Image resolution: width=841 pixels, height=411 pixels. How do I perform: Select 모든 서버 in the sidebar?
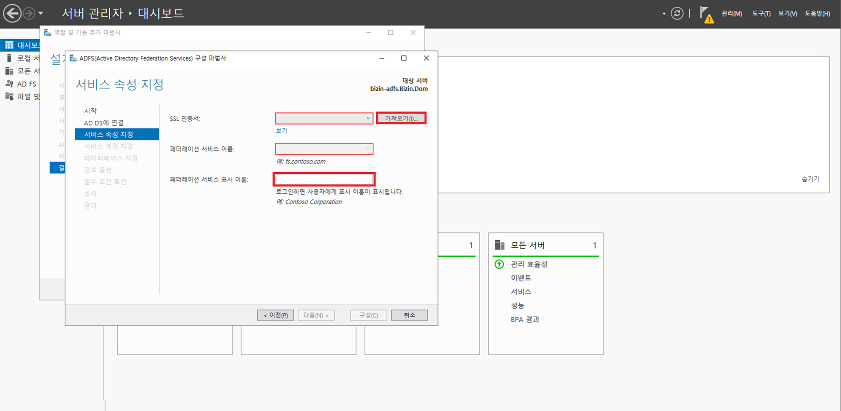point(20,71)
